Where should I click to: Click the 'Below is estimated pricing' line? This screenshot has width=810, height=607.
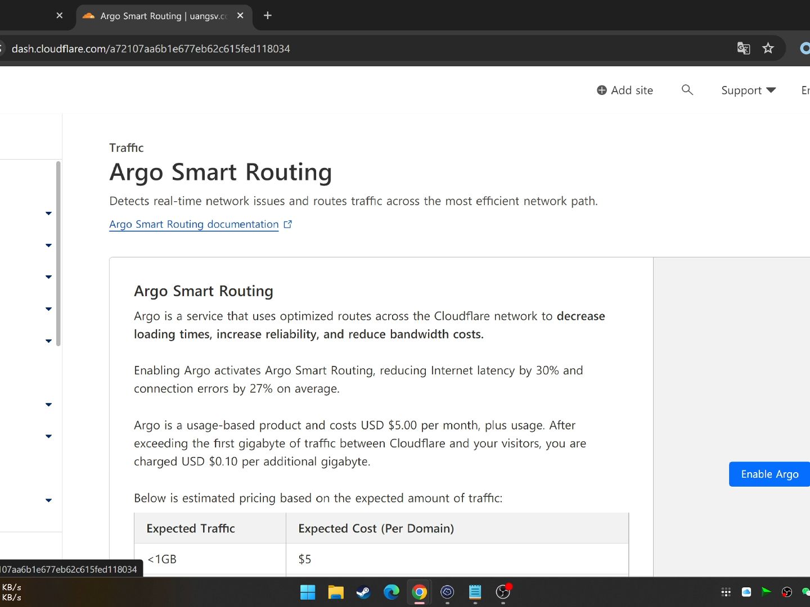coord(318,498)
